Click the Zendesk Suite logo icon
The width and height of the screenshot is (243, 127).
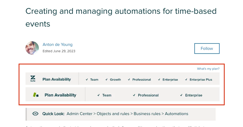(33, 79)
